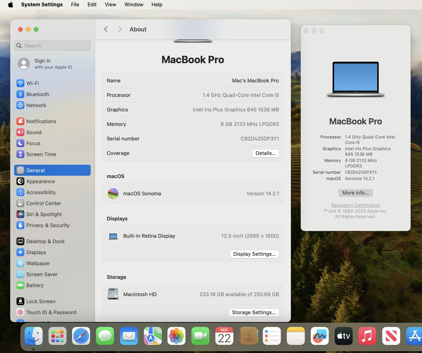Open Reminders from the Dock

coord(272,336)
